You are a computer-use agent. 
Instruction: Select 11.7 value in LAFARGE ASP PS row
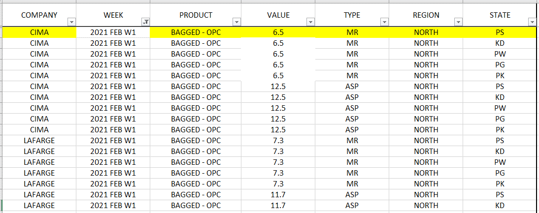pos(278,194)
